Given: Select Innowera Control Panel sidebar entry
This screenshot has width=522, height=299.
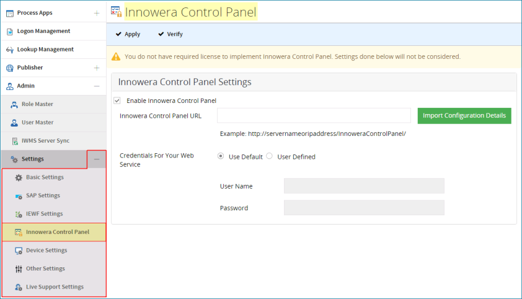Looking at the screenshot, I should coord(55,232).
